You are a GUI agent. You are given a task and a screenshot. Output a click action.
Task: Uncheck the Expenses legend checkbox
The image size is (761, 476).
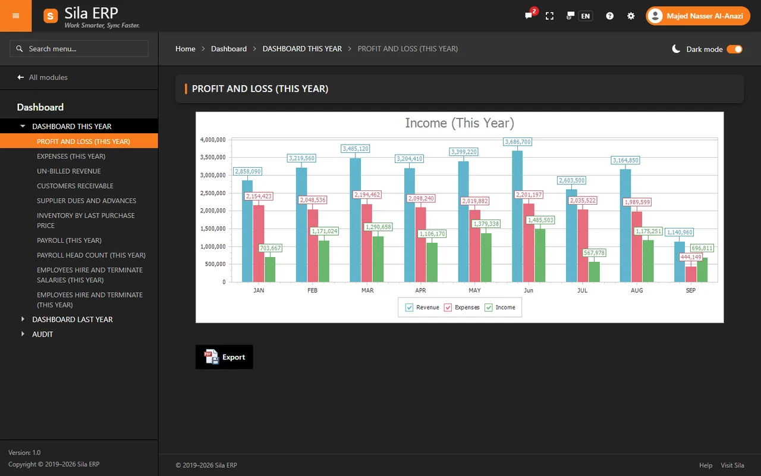(x=448, y=308)
